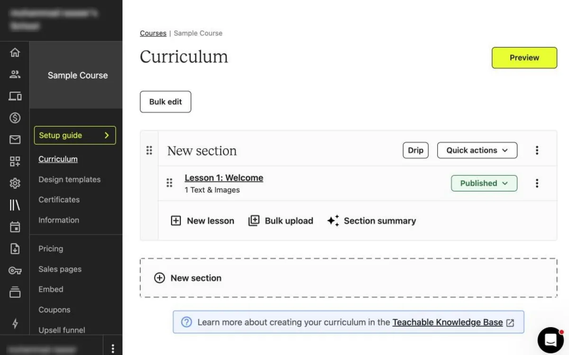This screenshot has height=355, width=569.
Task: Generate a Section summary
Action: 371,221
